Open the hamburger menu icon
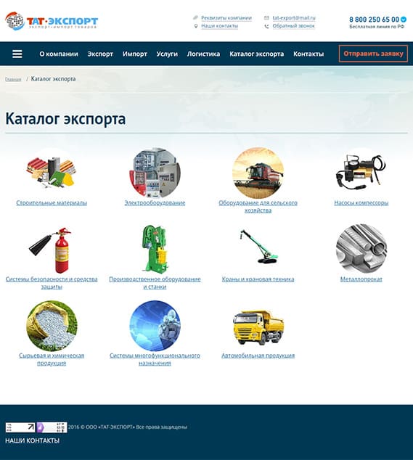The height and width of the screenshot is (460, 413). point(17,54)
